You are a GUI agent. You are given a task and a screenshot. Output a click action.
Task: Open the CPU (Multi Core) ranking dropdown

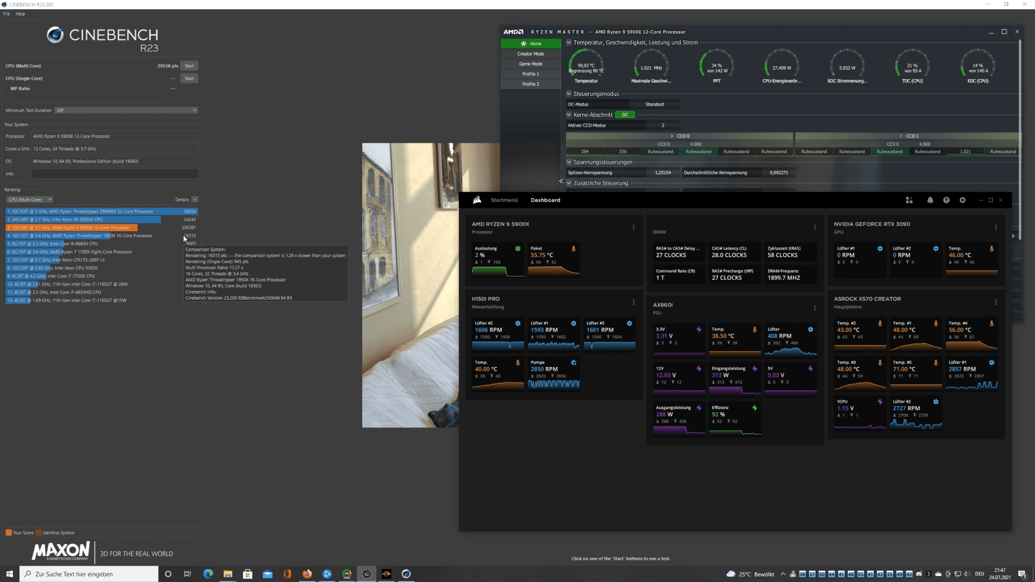point(30,199)
